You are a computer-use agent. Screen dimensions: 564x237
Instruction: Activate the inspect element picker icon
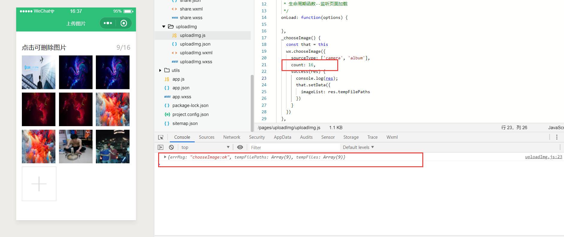[161, 137]
